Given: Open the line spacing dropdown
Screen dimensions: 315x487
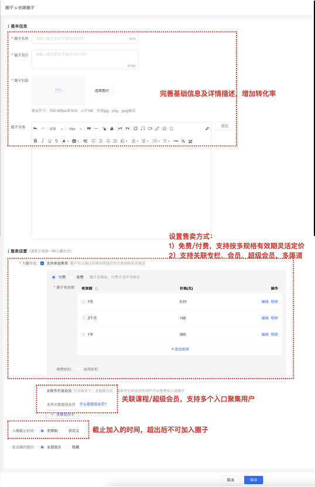Looking at the screenshot, I should (x=134, y=141).
